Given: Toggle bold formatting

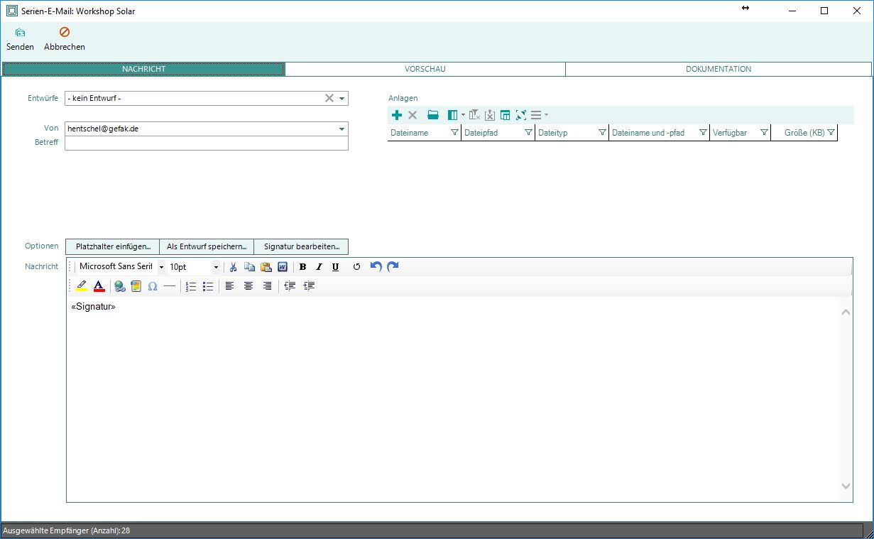Looking at the screenshot, I should (x=302, y=267).
